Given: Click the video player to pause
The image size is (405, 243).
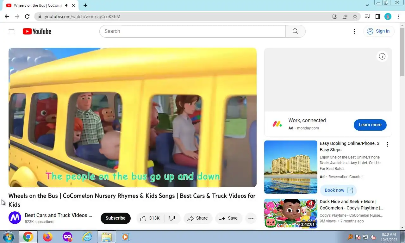Looking at the screenshot, I should pos(133,117).
